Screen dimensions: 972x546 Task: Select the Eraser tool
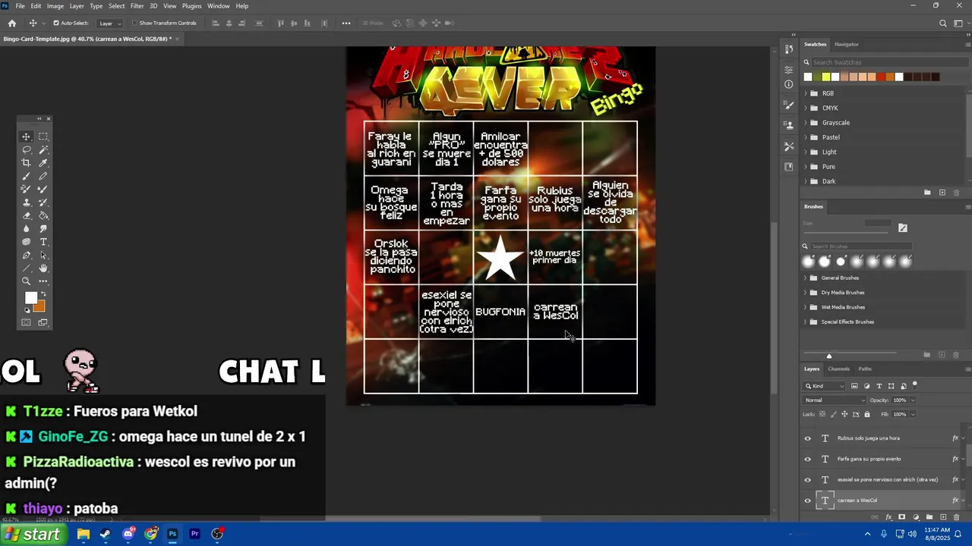(27, 215)
